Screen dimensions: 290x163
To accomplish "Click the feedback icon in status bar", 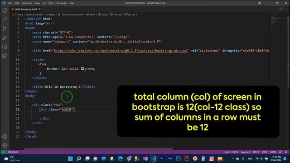I will pyautogui.click(x=280, y=152).
